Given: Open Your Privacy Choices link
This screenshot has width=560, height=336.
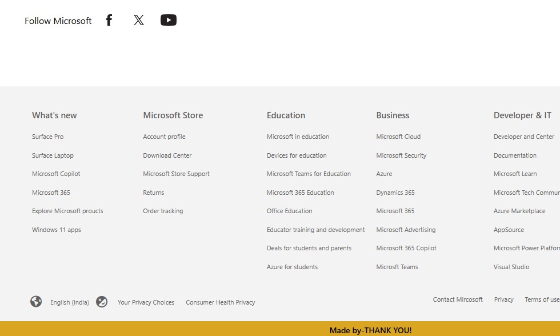Looking at the screenshot, I should point(146,302).
